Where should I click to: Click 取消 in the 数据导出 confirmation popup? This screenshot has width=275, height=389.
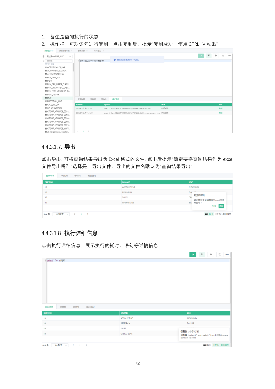214,206
